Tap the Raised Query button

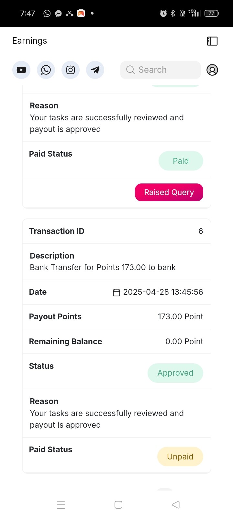[169, 192]
